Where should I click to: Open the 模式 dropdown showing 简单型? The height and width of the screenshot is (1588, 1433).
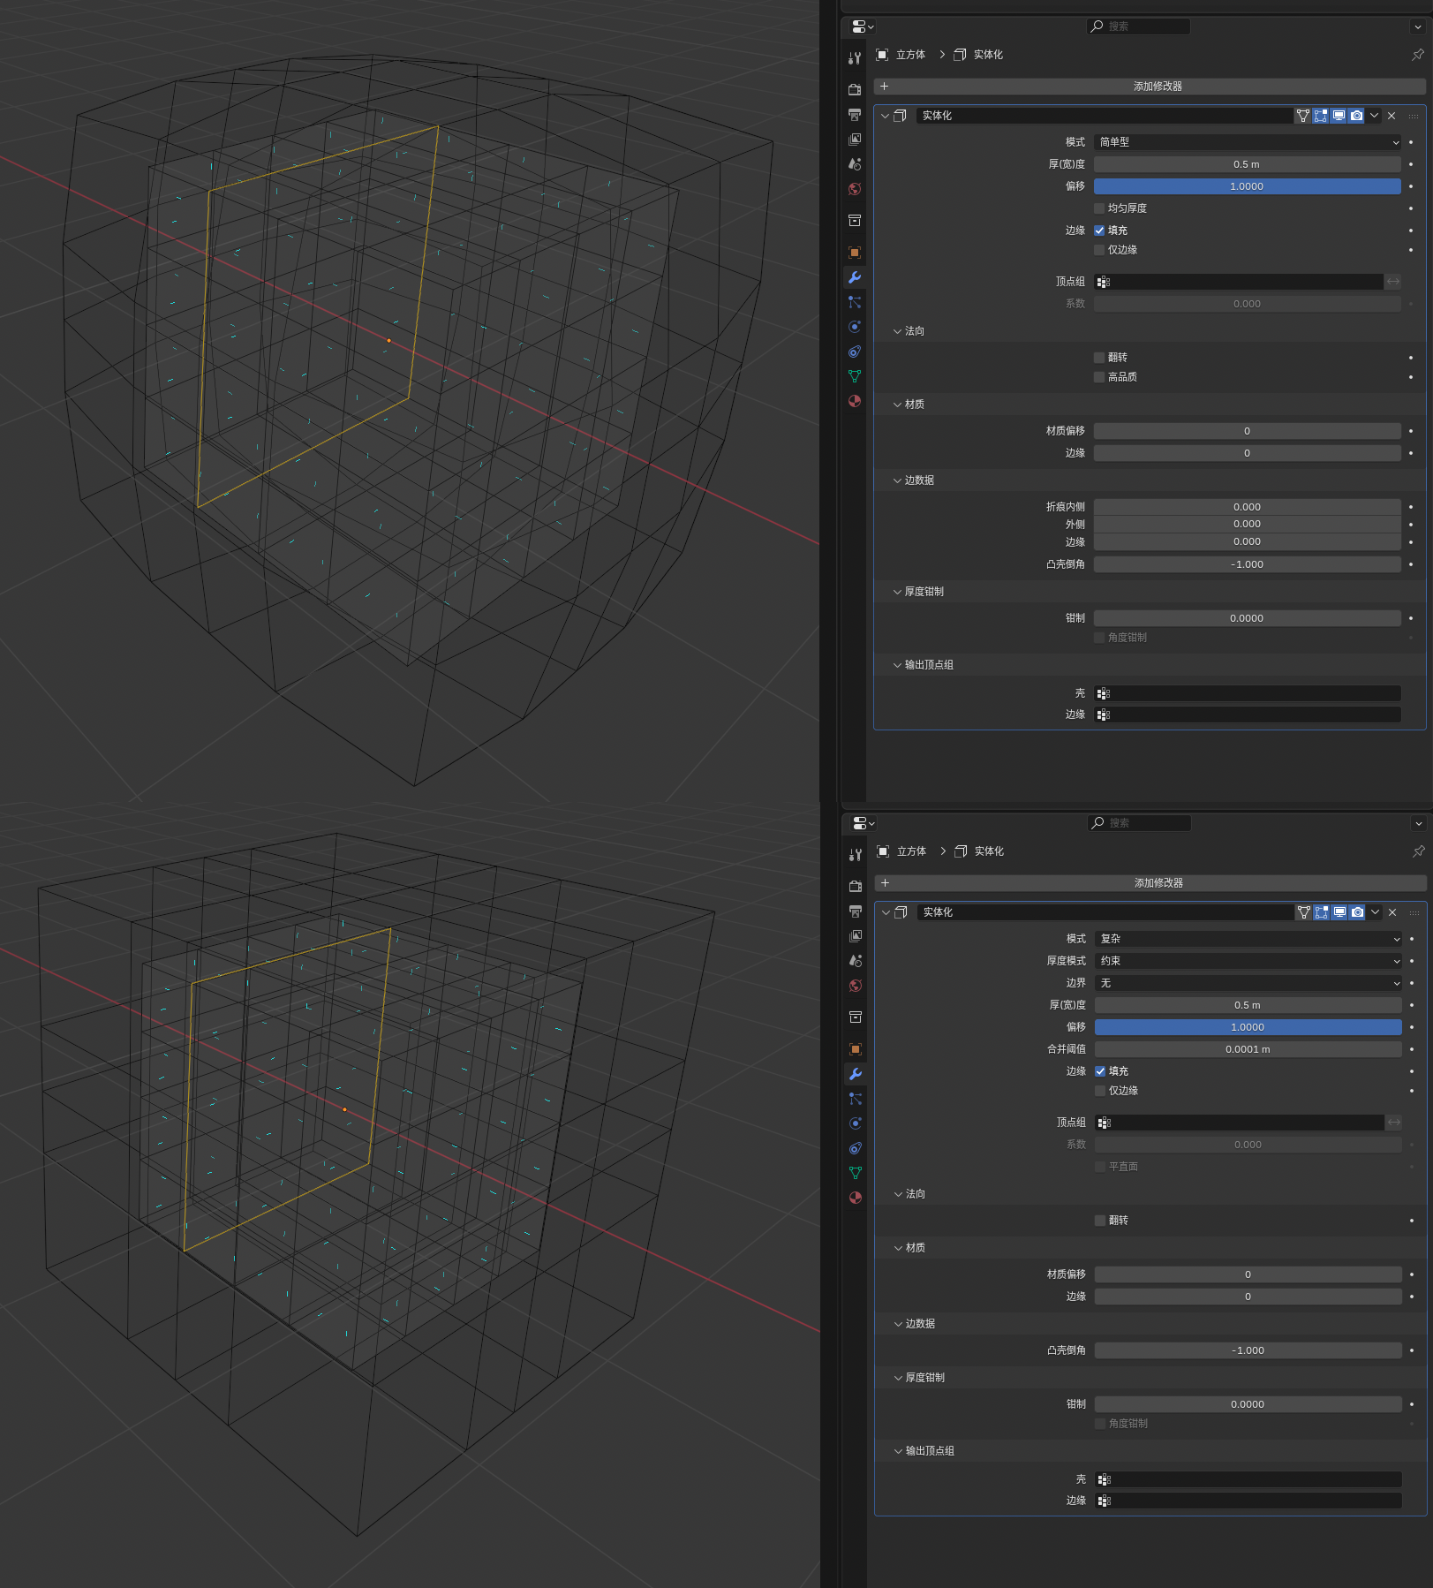click(x=1247, y=142)
